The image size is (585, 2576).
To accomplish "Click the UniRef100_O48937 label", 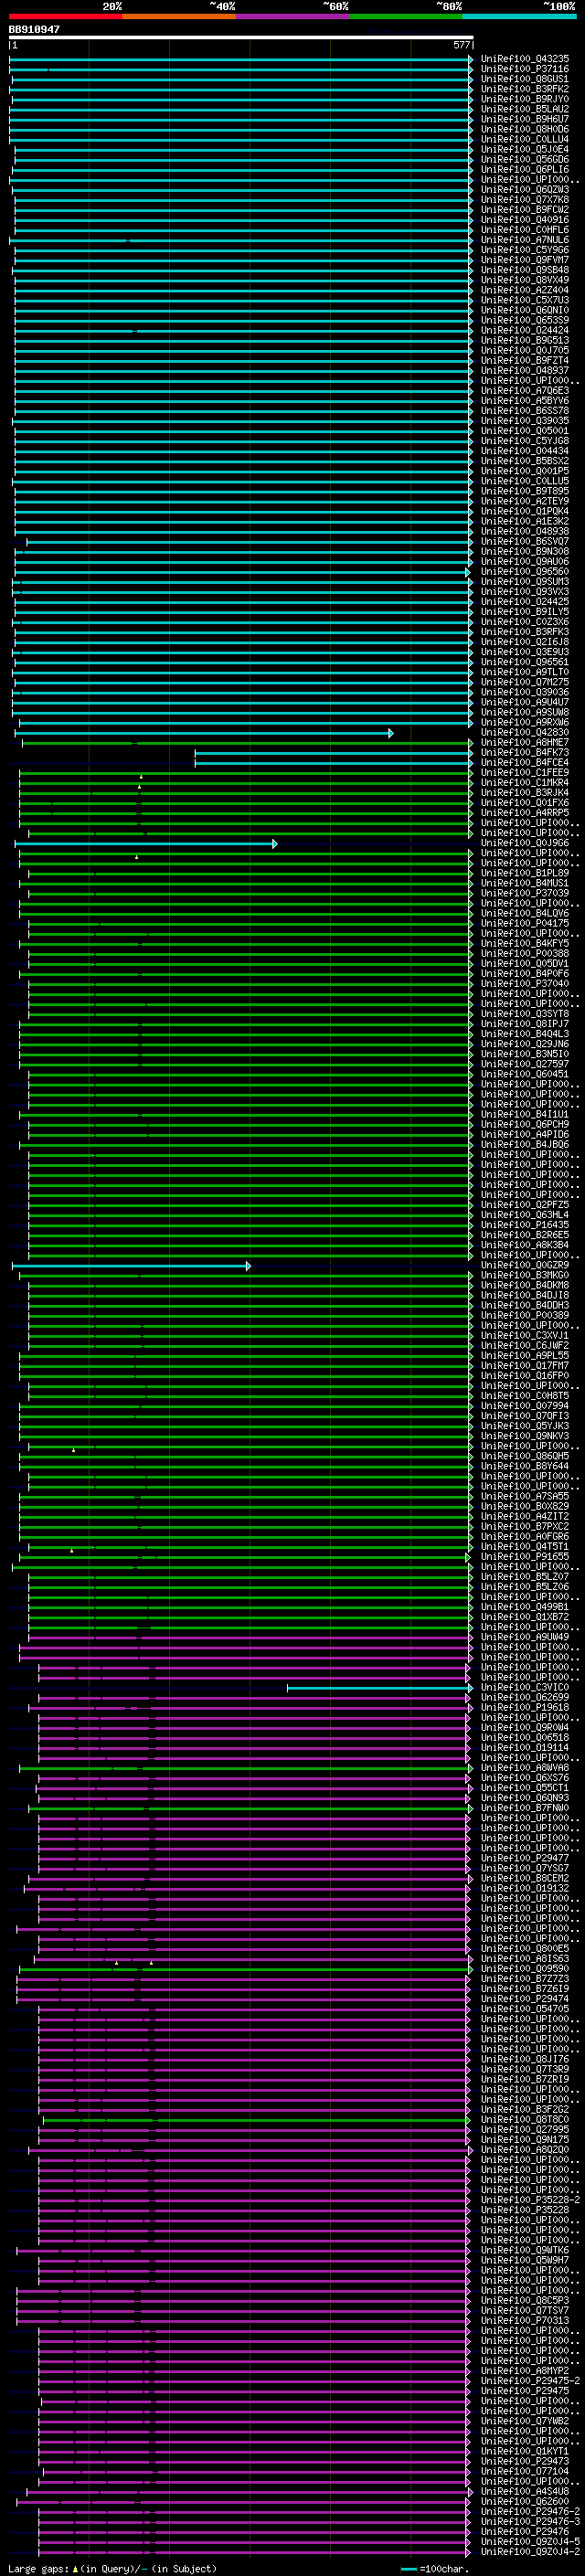I will pos(525,371).
